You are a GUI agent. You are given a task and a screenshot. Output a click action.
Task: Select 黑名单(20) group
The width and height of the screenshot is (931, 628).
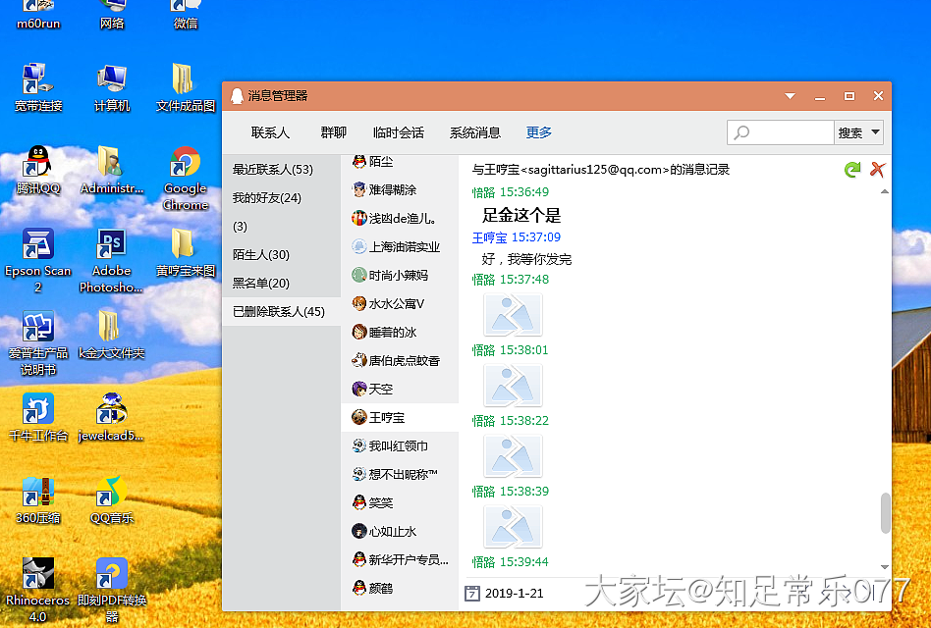point(261,284)
